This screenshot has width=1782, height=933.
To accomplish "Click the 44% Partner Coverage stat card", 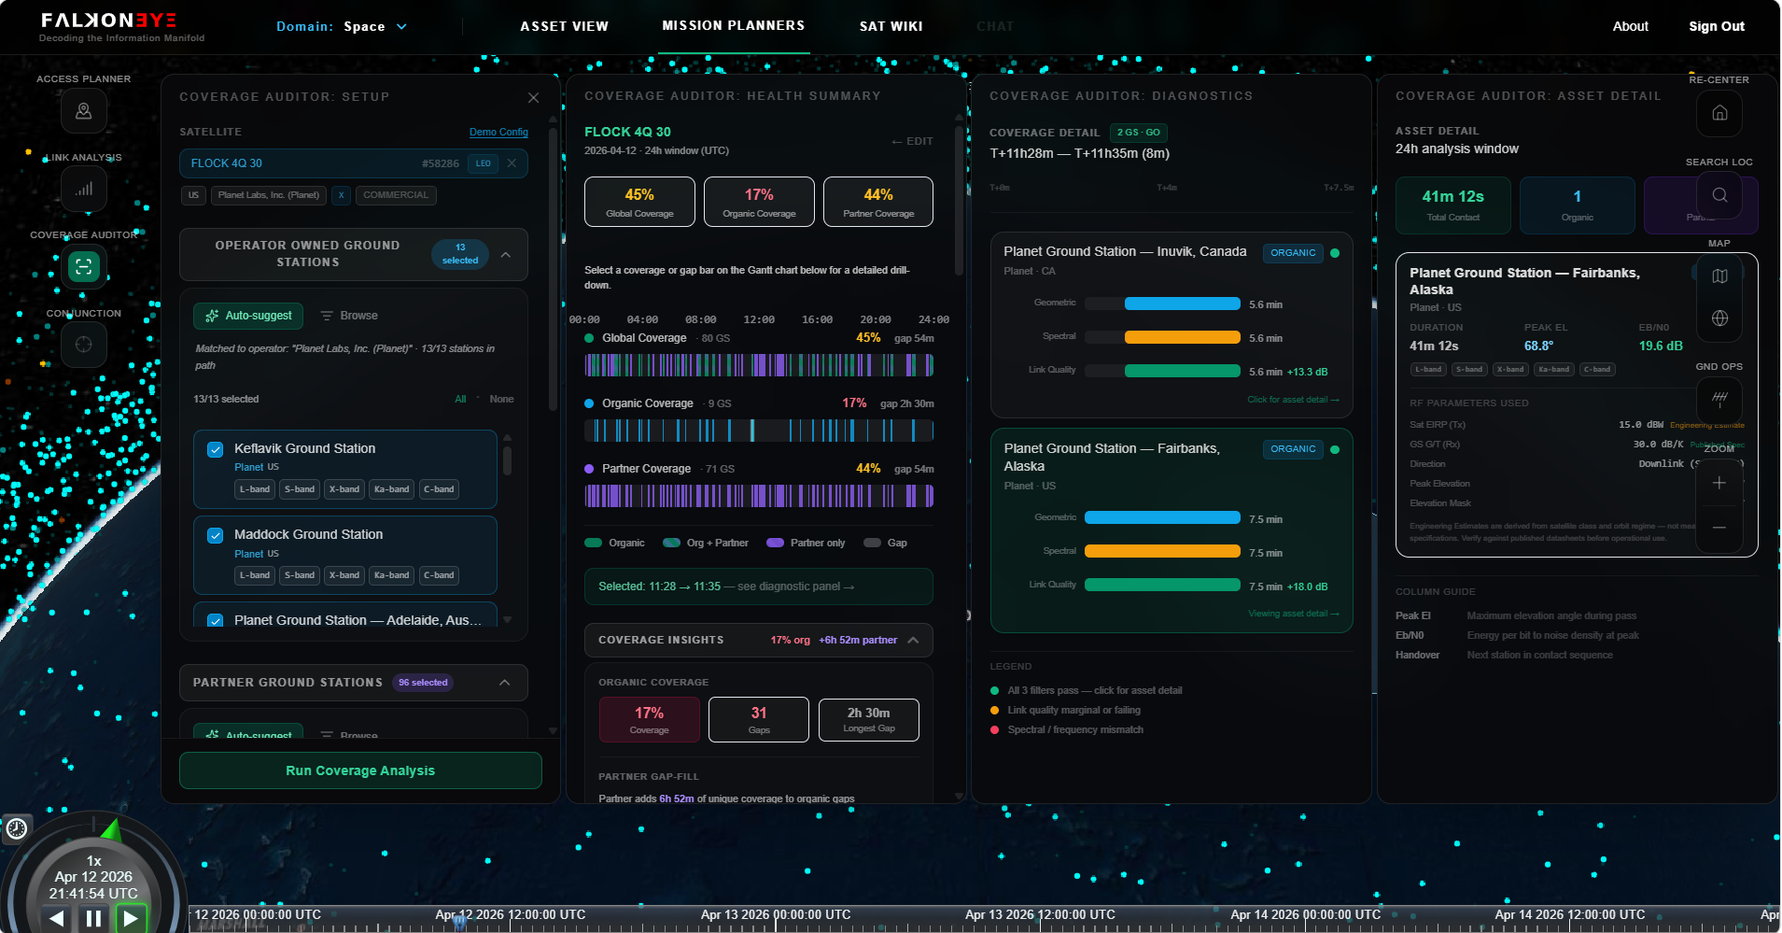I will (x=878, y=202).
